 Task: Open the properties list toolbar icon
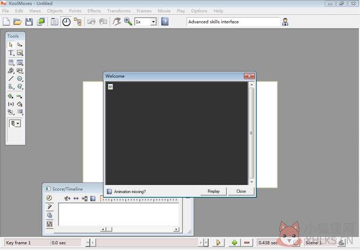(x=54, y=22)
